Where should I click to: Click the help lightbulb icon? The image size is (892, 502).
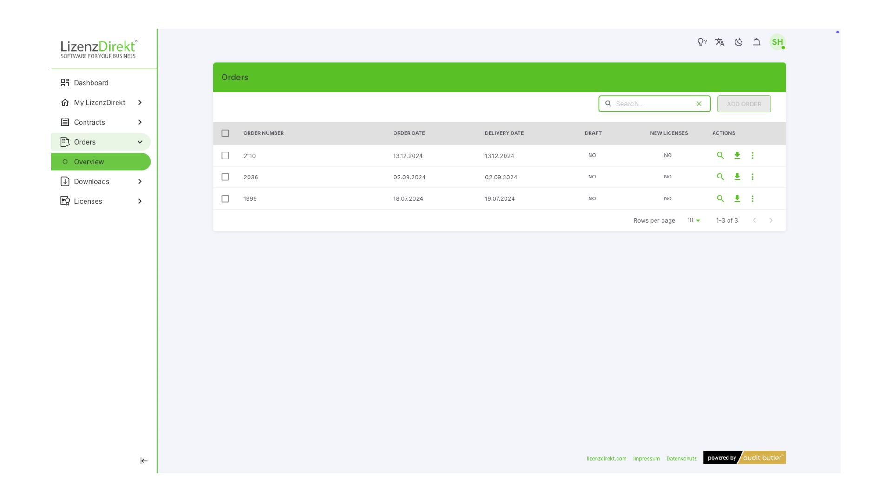click(702, 42)
